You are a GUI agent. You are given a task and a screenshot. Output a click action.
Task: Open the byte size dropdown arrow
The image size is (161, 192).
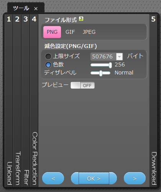pyautogui.click(x=119, y=56)
